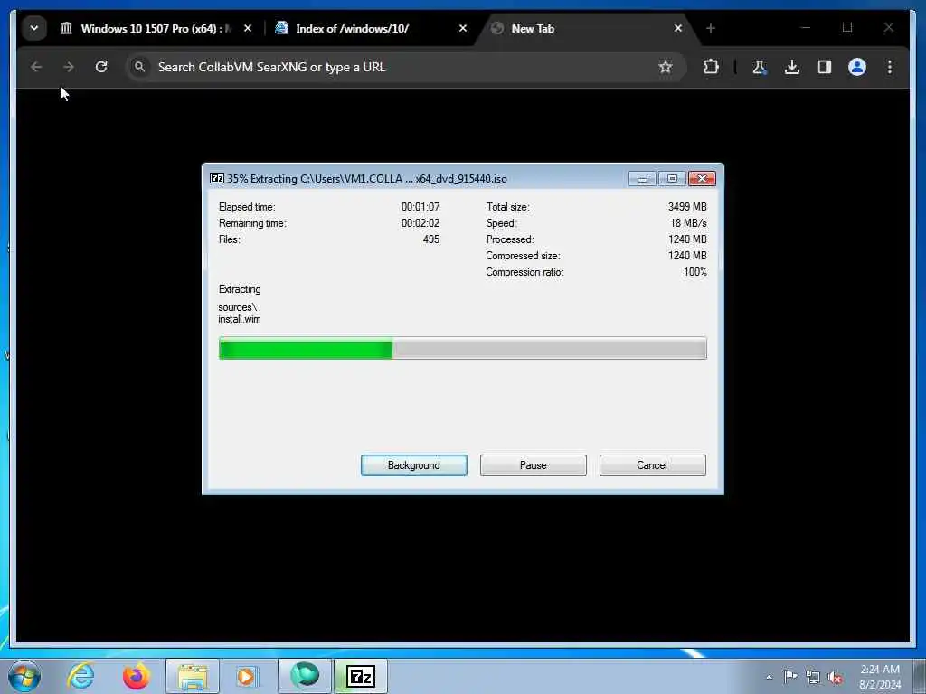Open the browser three-dot menu

890,67
